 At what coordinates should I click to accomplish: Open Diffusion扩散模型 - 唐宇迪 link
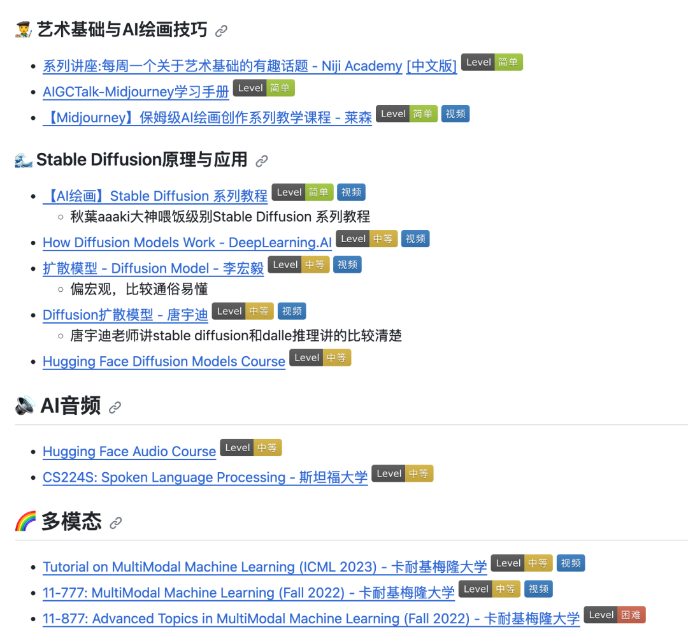125,315
